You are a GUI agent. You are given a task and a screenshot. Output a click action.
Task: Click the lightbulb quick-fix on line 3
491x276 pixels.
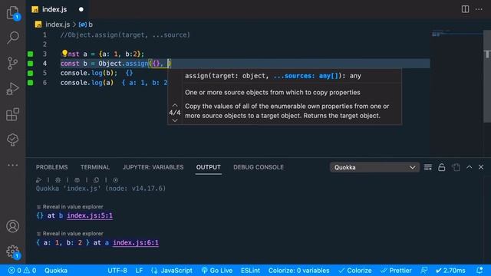tap(64, 53)
